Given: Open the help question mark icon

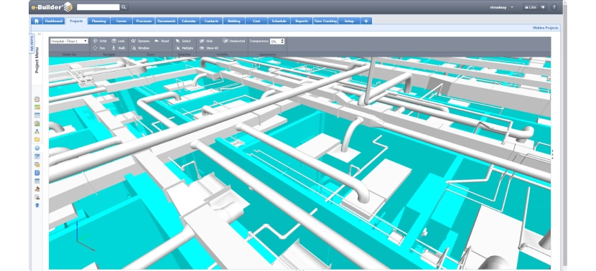Looking at the screenshot, I should point(554,7).
